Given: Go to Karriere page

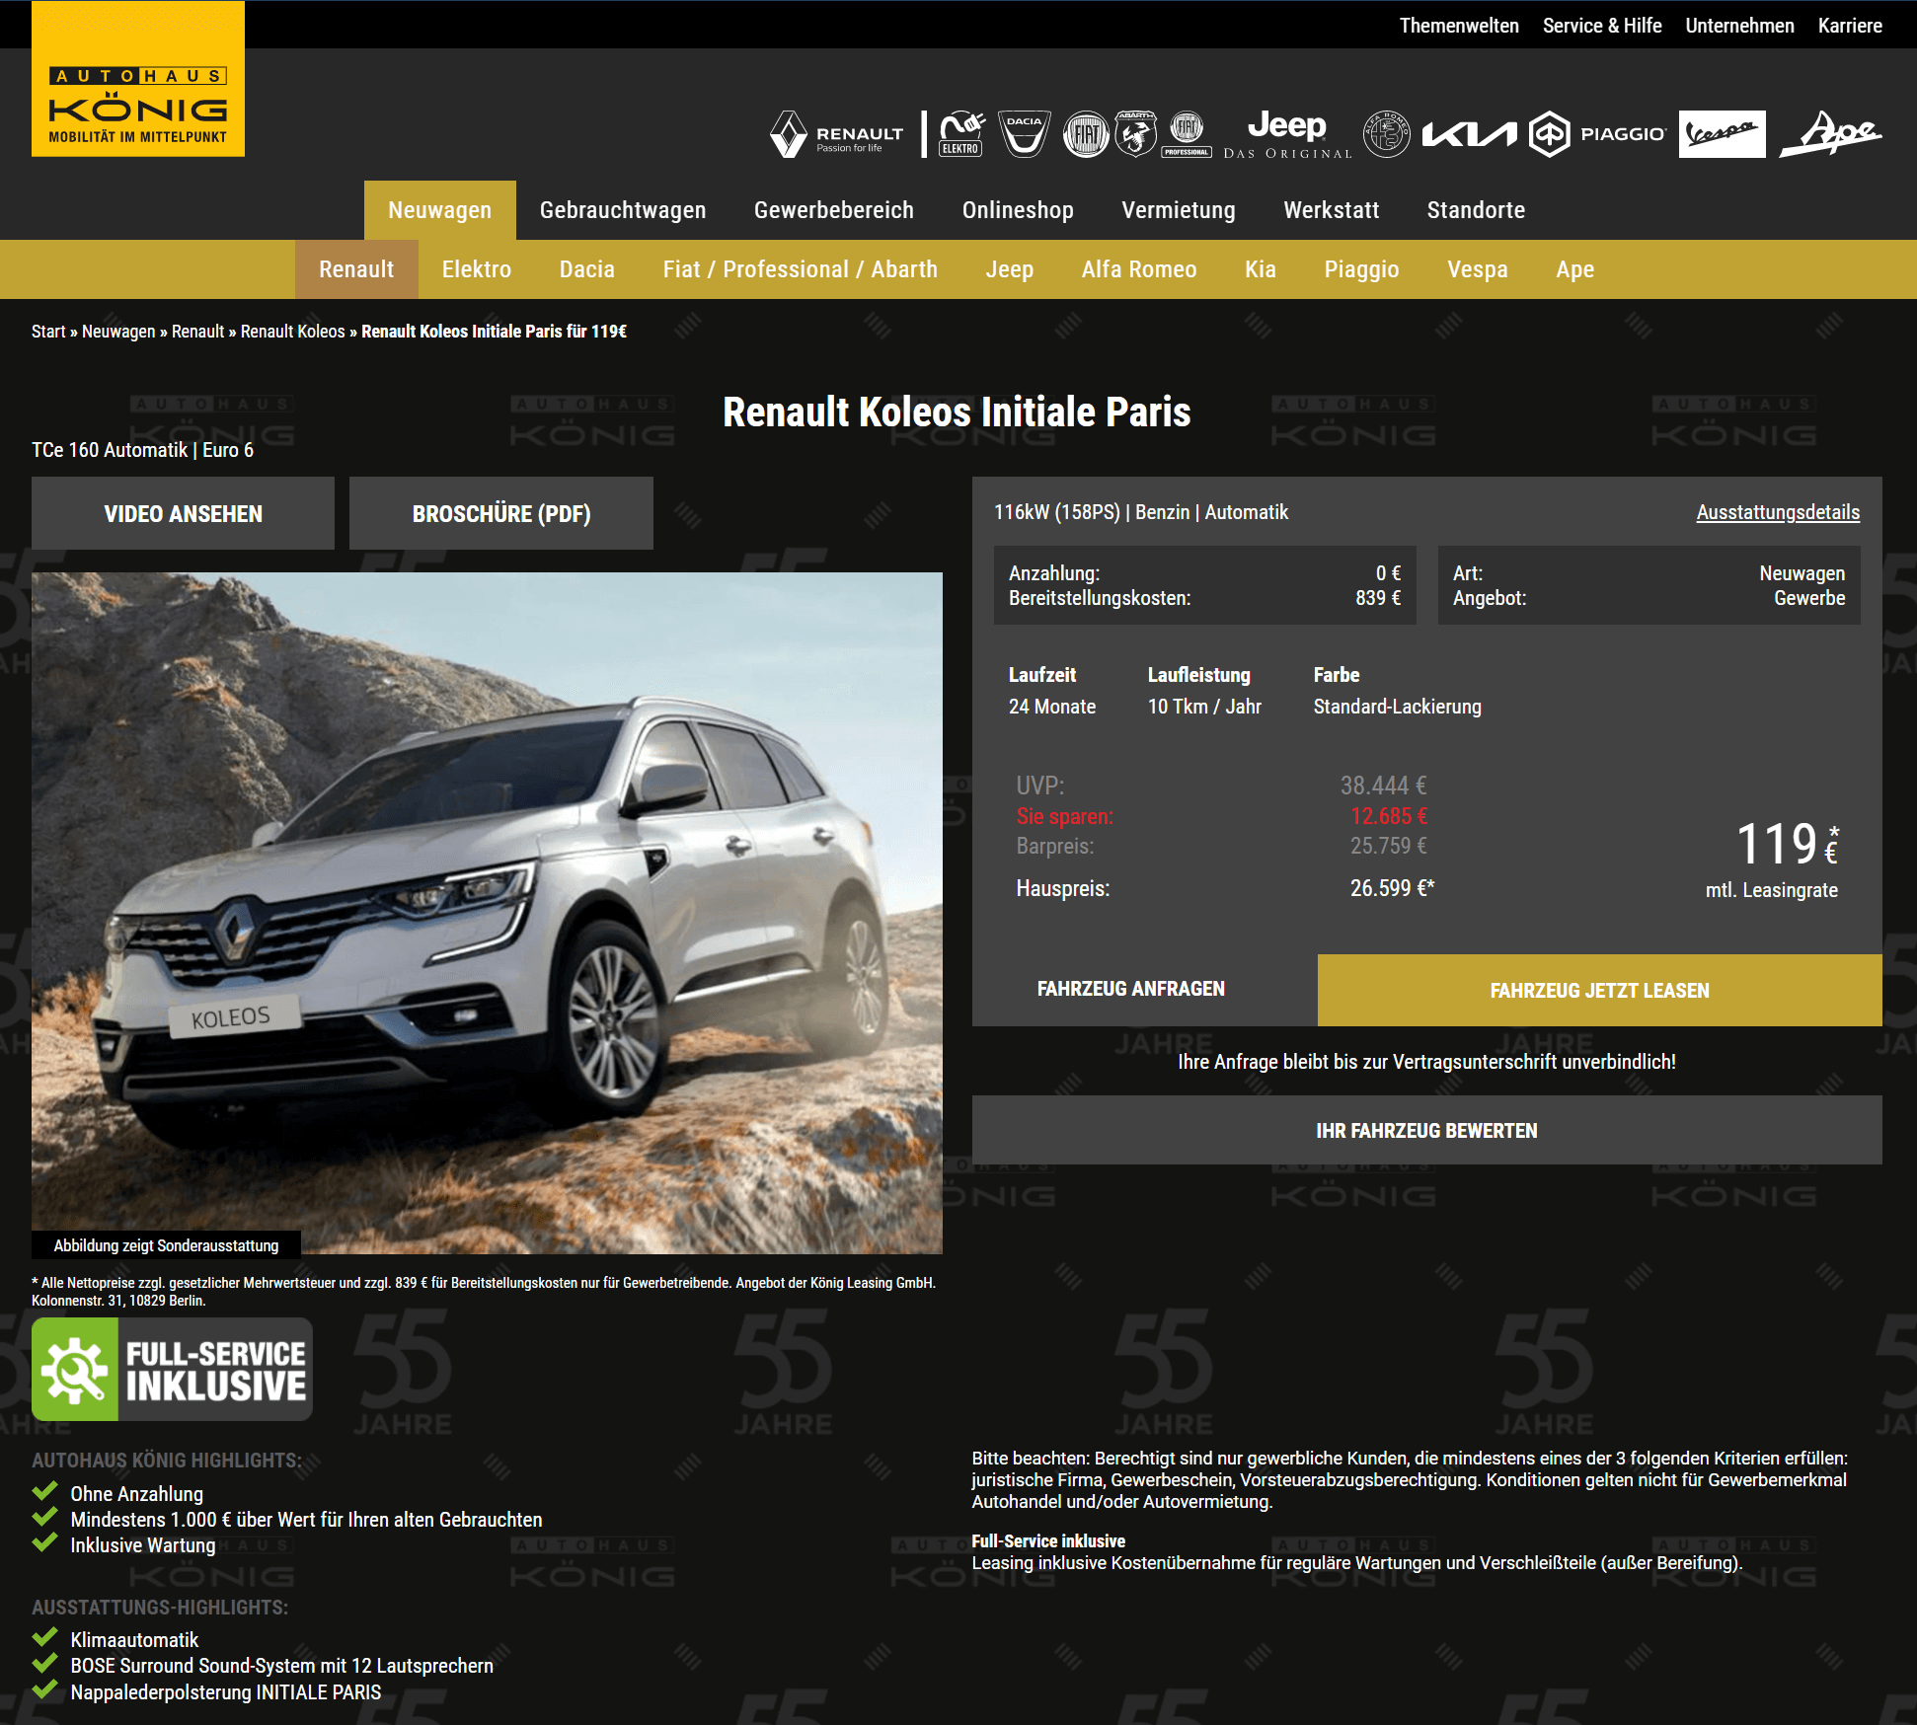Looking at the screenshot, I should [x=1850, y=26].
